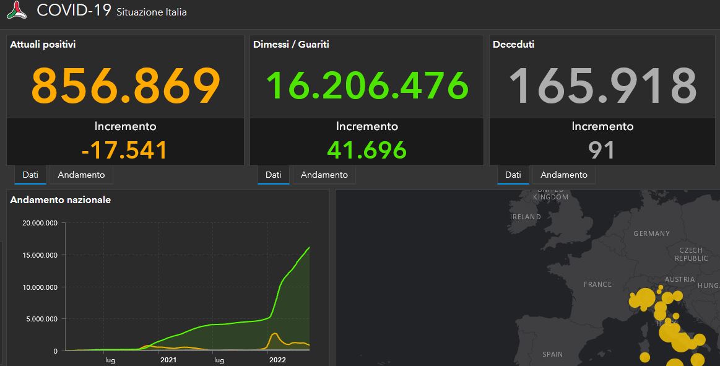Click the GERMANY label on the map
This screenshot has height=366, width=720.
[x=651, y=233]
